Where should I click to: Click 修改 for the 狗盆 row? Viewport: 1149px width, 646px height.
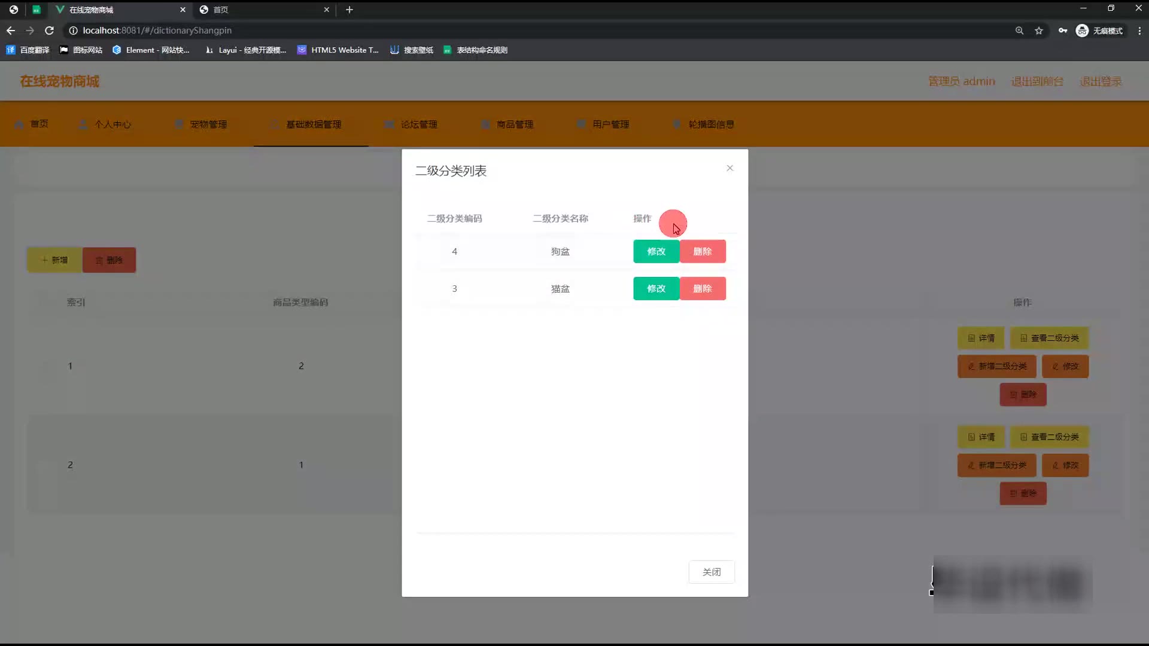point(656,251)
